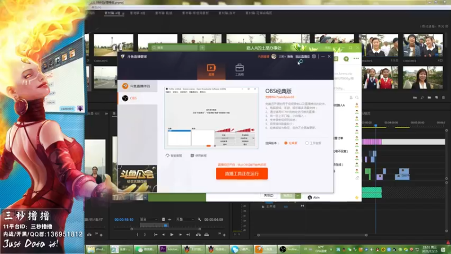Open the three-dot more menu in chat window
The width and height of the screenshot is (451, 254).
[356, 59]
